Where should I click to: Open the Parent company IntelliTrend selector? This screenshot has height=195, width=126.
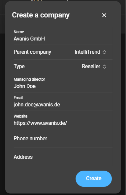[x=90, y=52]
